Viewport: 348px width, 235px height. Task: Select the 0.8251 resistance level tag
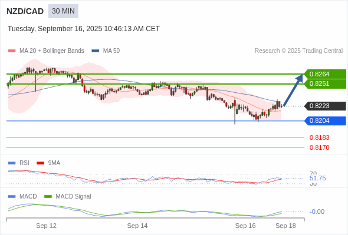click(x=325, y=84)
